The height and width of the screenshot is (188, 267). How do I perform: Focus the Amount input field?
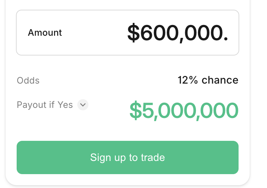point(128,33)
